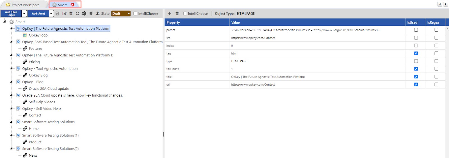Enable IntelliChoose checkbox in left toolbar

pos(135,13)
